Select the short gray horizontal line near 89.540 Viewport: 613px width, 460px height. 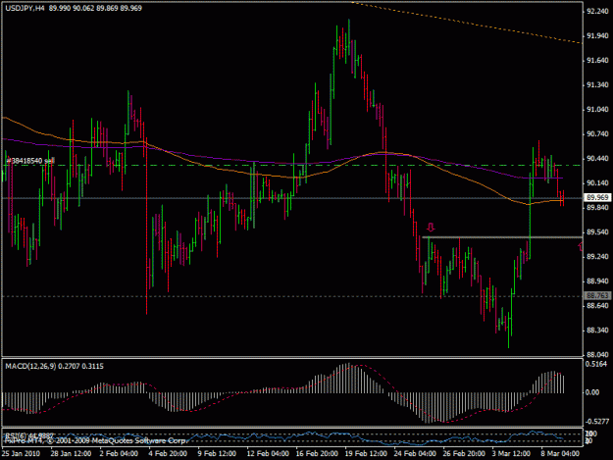click(x=502, y=237)
